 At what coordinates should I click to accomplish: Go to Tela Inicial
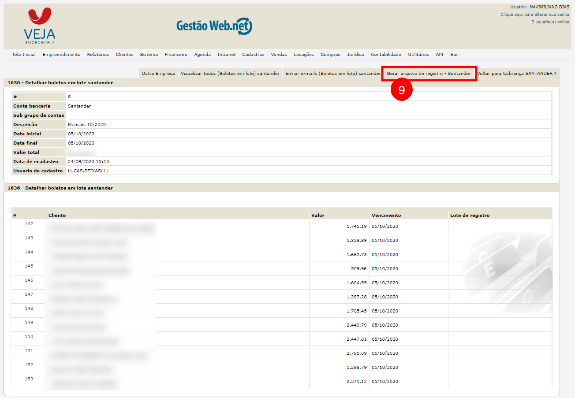[24, 55]
